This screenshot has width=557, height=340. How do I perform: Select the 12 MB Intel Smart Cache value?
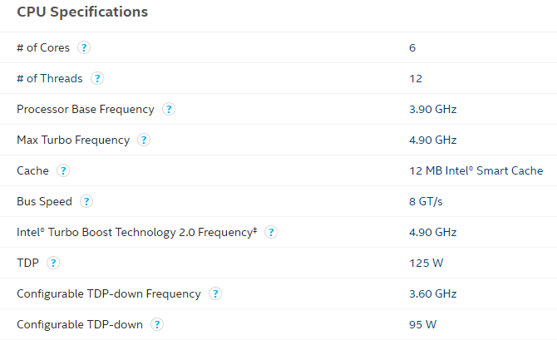pos(476,170)
